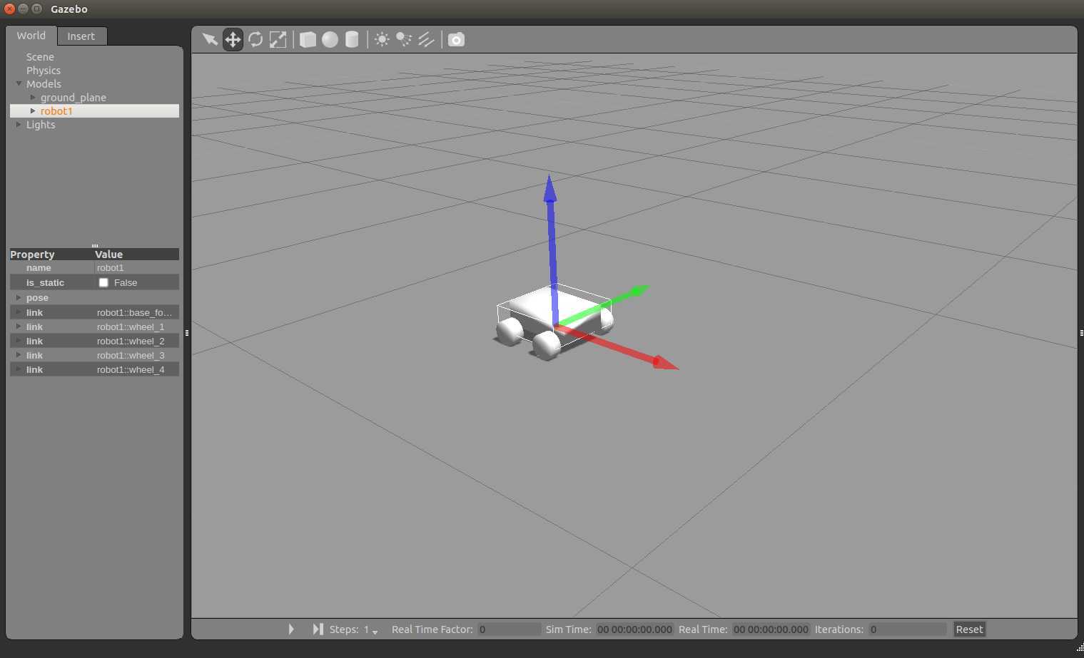This screenshot has width=1084, height=658.
Task: Activate the scale mode tool
Action: [x=278, y=39]
